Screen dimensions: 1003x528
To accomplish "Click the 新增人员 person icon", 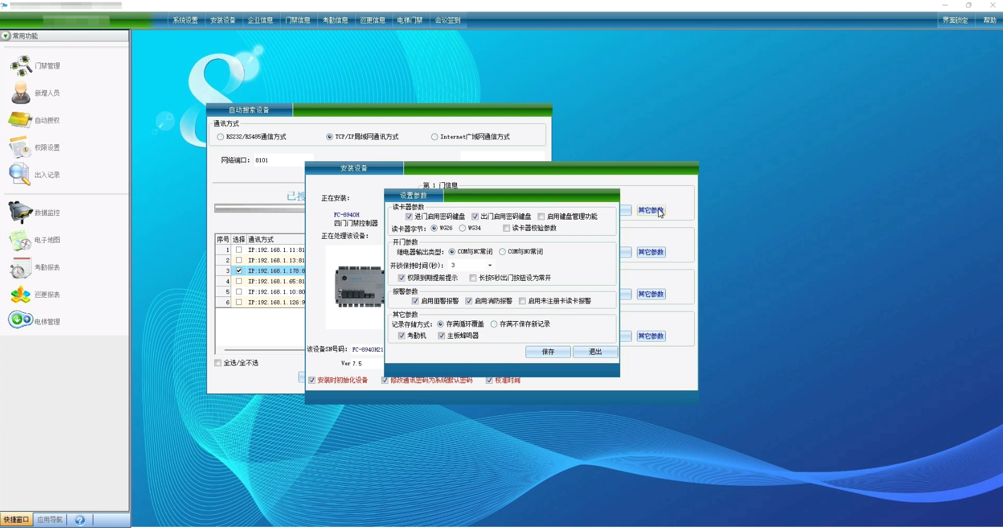I will (x=21, y=93).
